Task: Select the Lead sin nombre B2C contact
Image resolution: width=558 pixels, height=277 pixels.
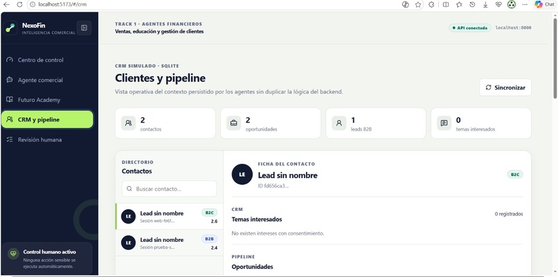Action: tap(169, 216)
